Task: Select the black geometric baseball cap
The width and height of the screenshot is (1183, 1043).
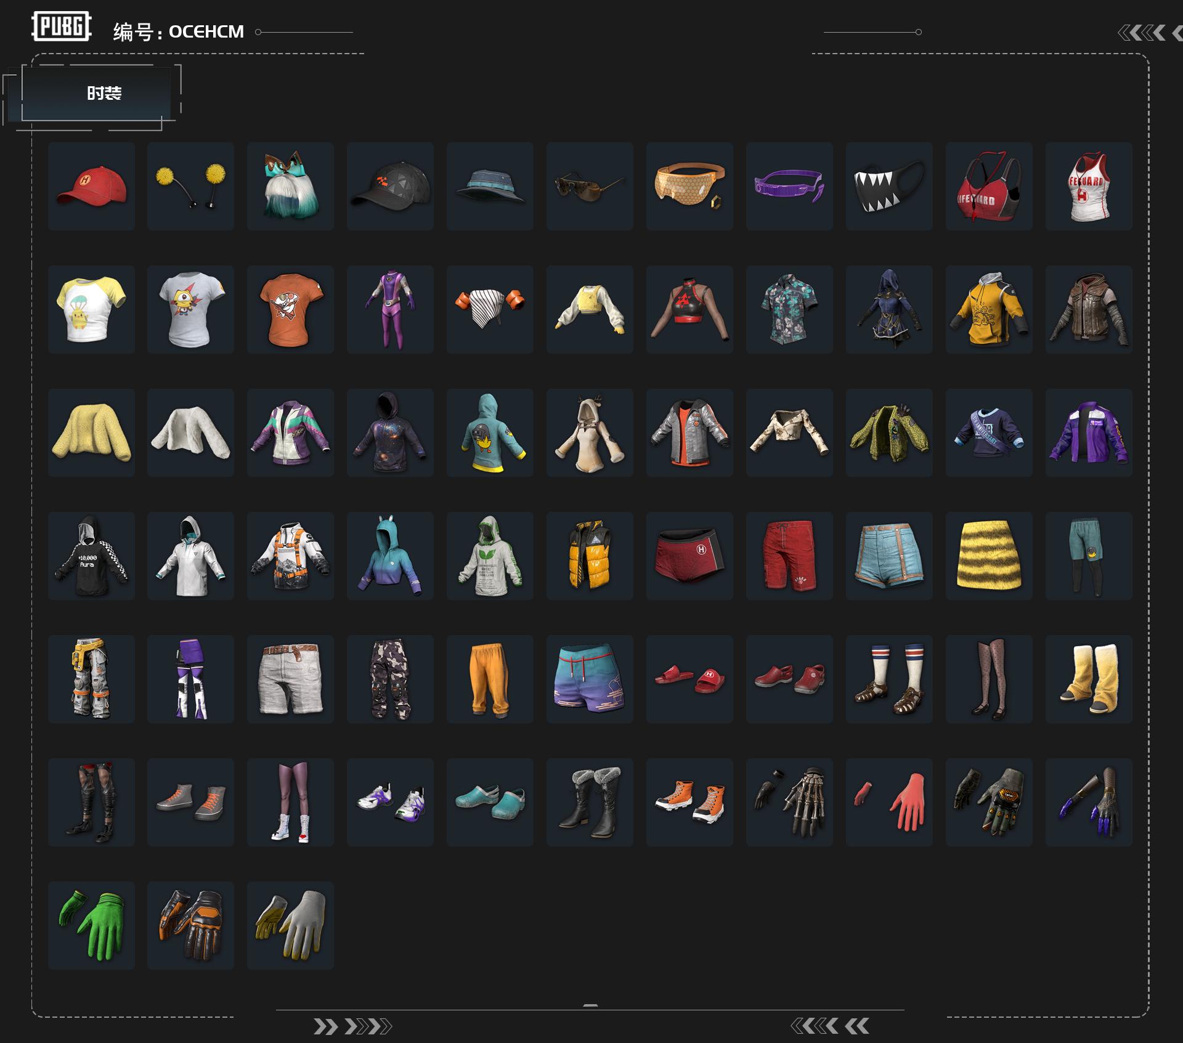Action: [x=390, y=186]
